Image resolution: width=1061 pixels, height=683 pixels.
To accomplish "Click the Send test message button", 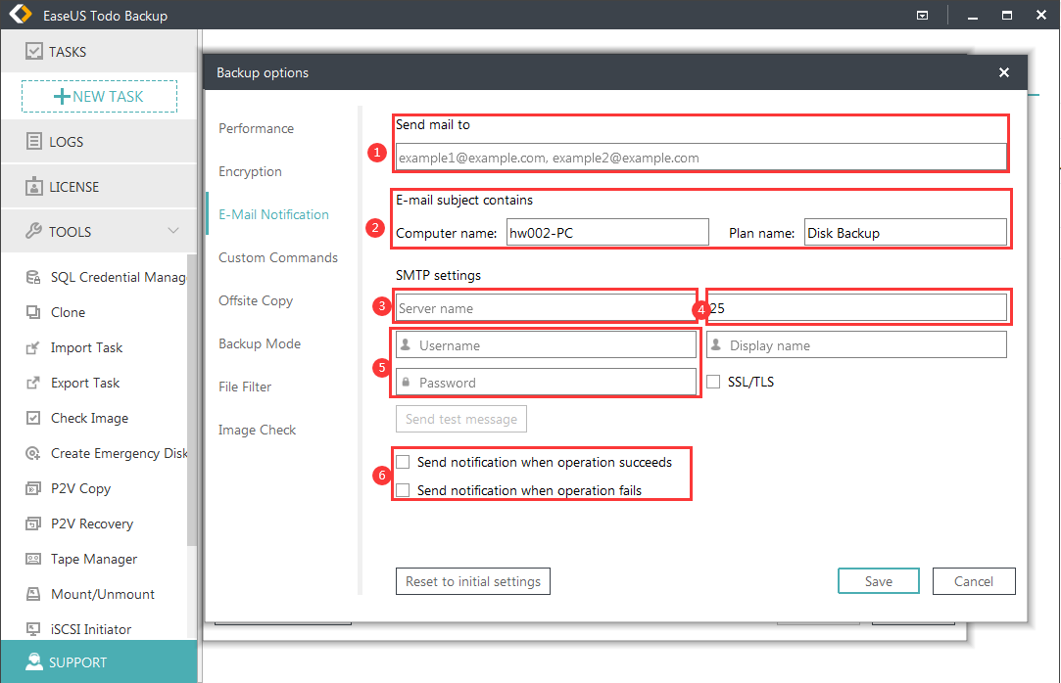I will pyautogui.click(x=460, y=419).
